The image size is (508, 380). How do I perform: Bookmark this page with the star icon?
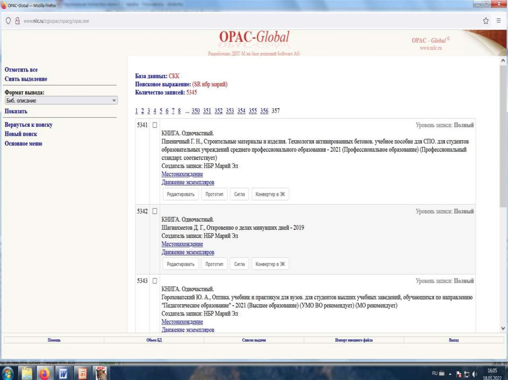click(x=486, y=21)
